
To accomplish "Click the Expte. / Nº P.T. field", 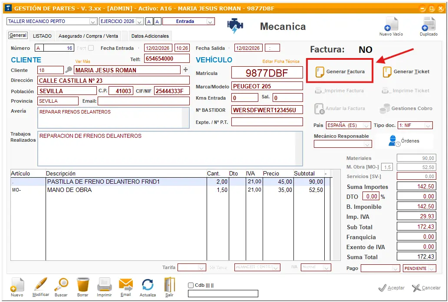I will coord(267,122).
